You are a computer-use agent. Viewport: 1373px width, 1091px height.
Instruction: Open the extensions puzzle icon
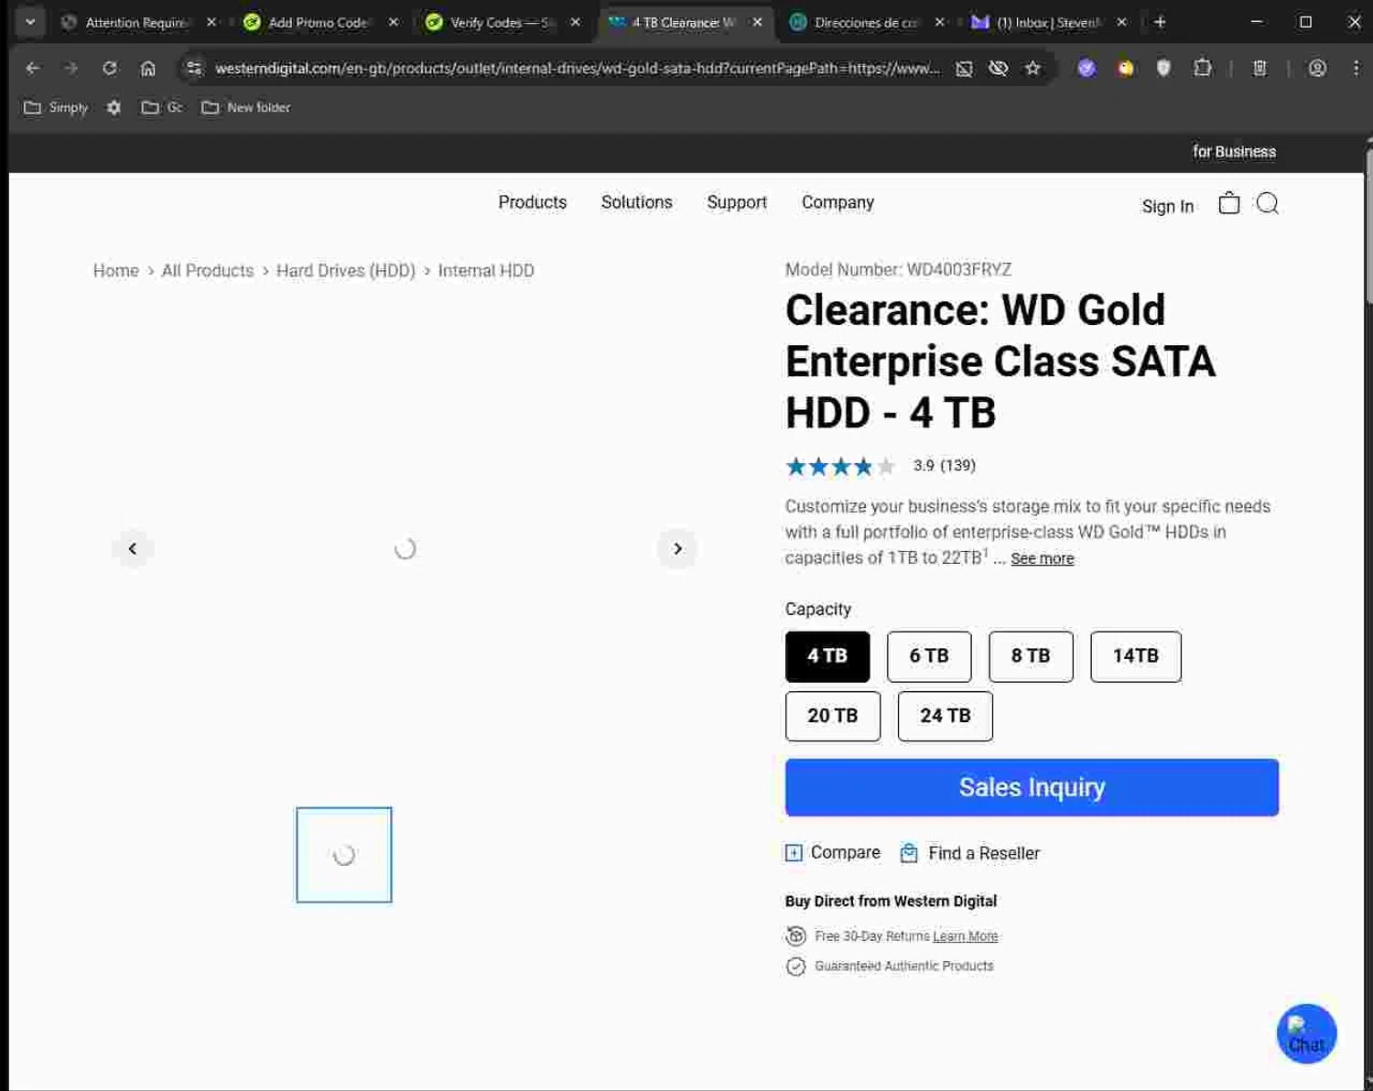[x=1203, y=68]
